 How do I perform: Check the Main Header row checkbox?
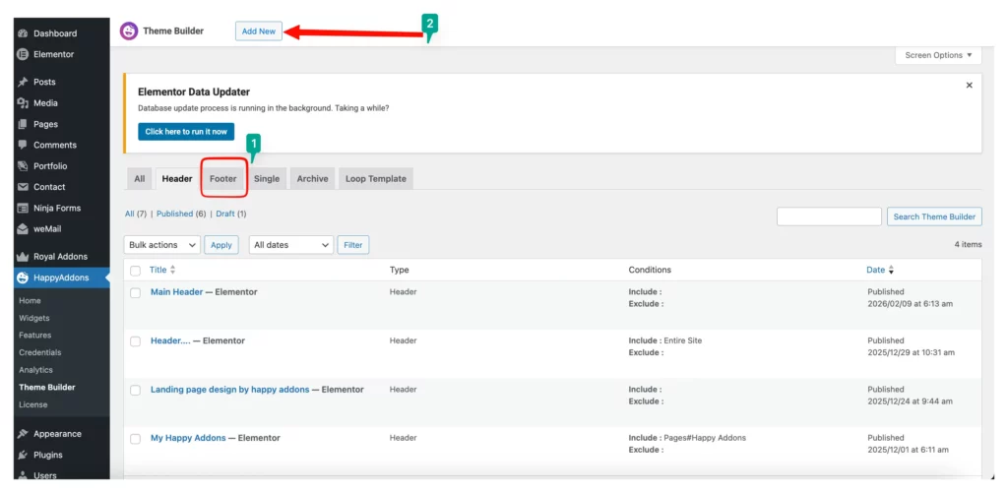(x=136, y=293)
